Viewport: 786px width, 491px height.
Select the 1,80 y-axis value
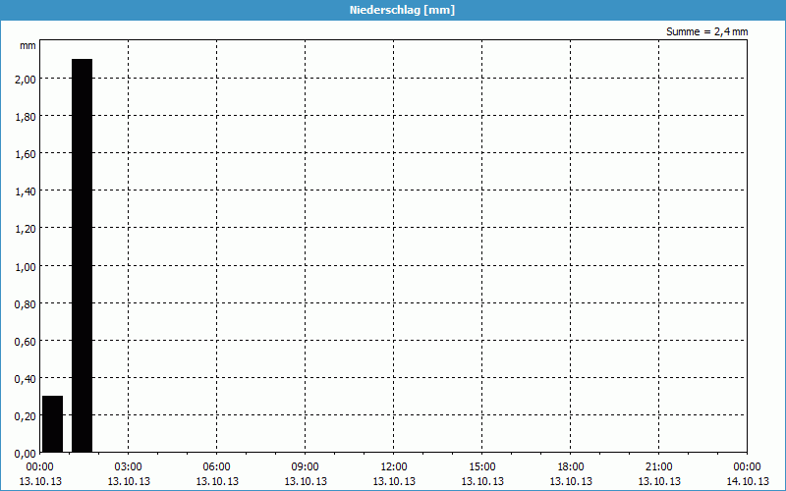(x=26, y=116)
